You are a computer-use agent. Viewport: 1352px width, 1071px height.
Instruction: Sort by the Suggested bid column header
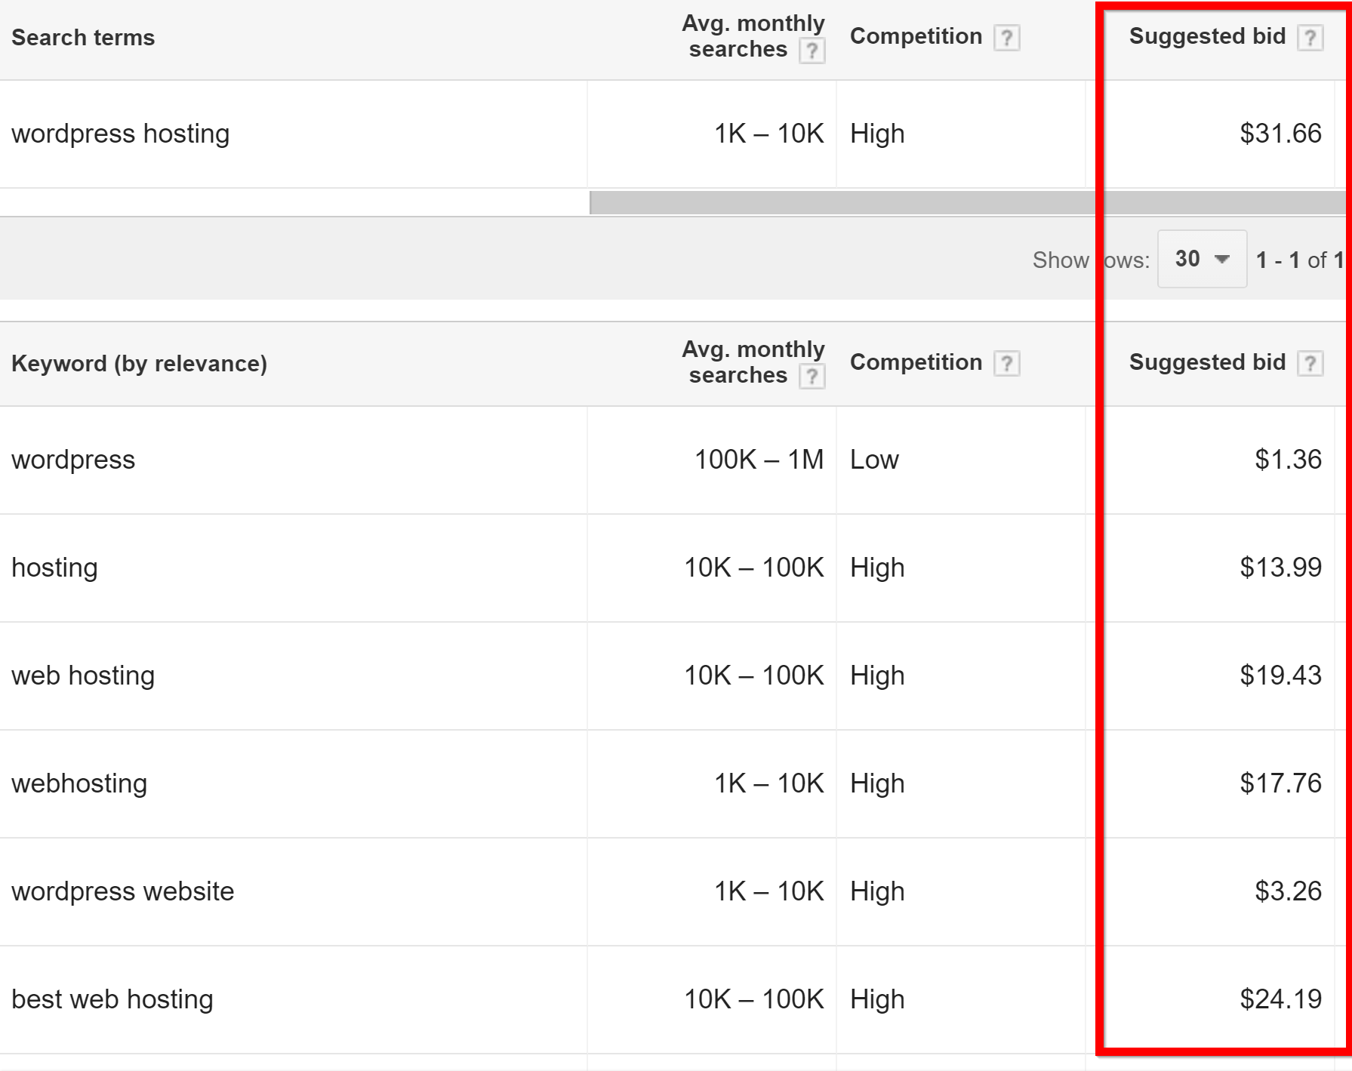click(1206, 362)
